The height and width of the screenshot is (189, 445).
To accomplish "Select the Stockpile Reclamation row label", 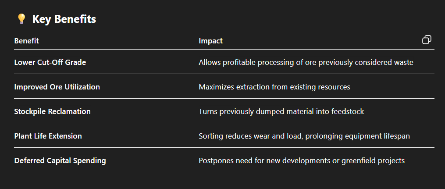I will pos(52,111).
